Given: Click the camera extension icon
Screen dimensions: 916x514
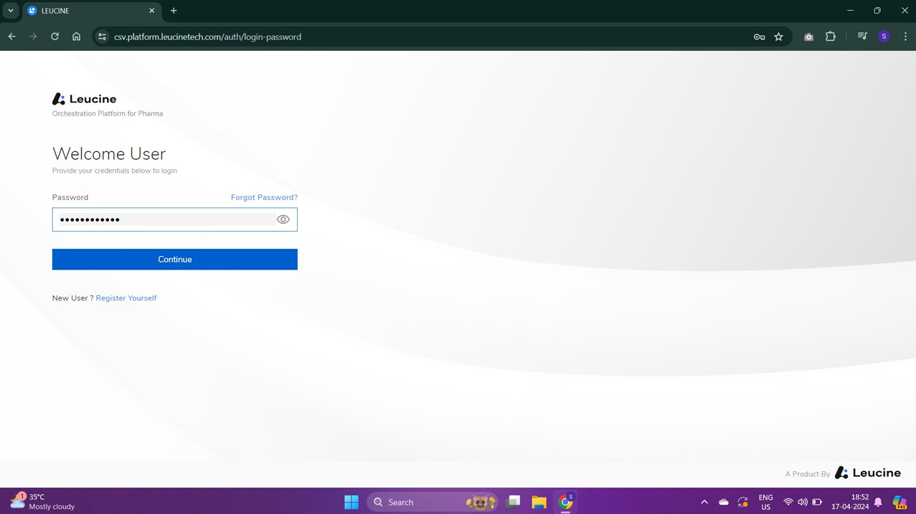Looking at the screenshot, I should click(x=808, y=37).
